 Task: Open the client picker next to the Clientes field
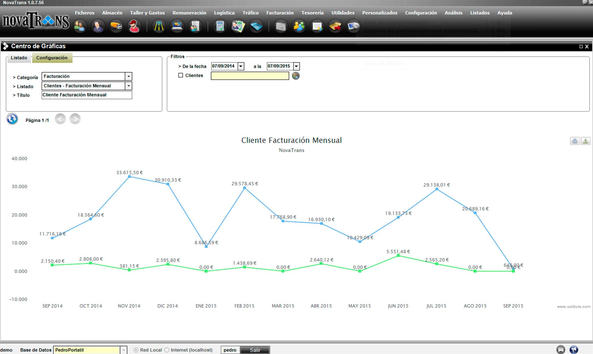[x=296, y=76]
